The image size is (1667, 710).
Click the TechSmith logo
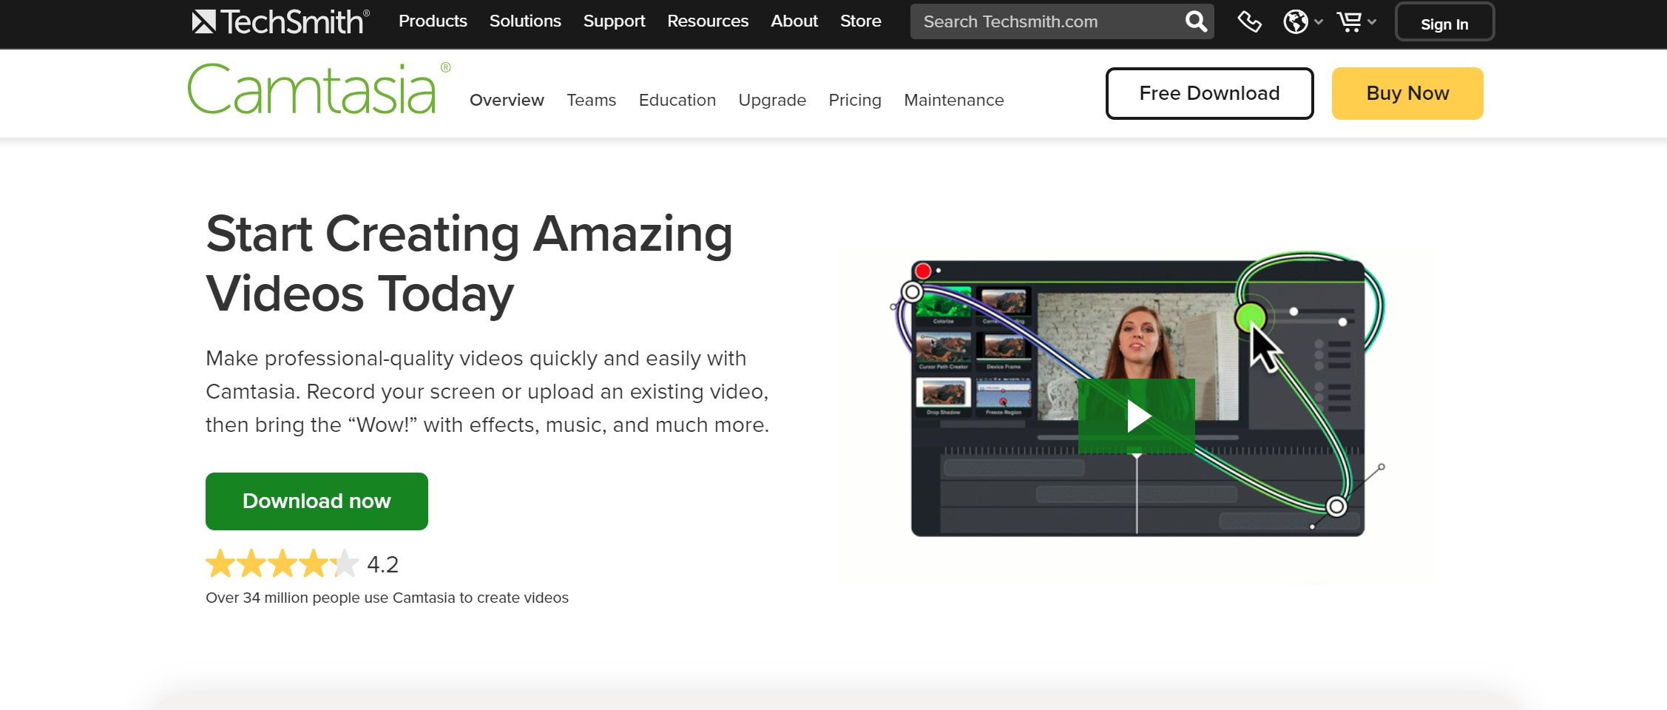tap(280, 21)
